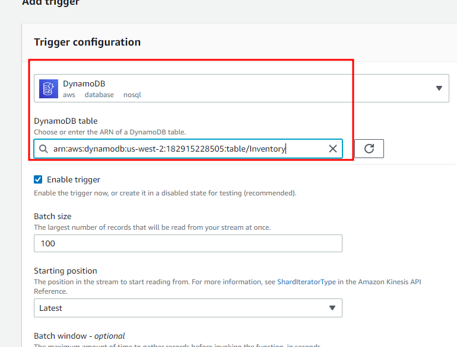The height and width of the screenshot is (347, 457).
Task: Click the DynamoDB table ARN input field
Action: coord(188,149)
